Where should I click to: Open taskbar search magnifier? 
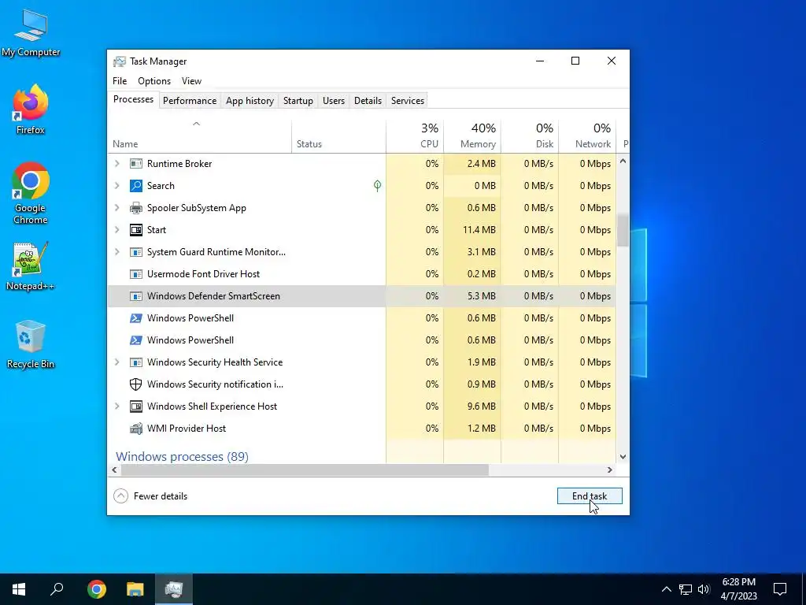tap(57, 589)
